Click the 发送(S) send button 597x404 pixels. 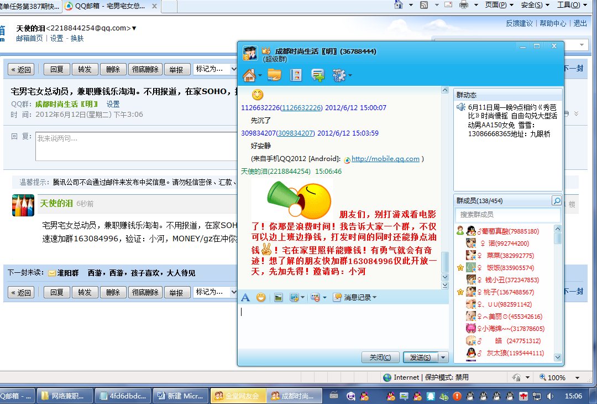pos(420,358)
